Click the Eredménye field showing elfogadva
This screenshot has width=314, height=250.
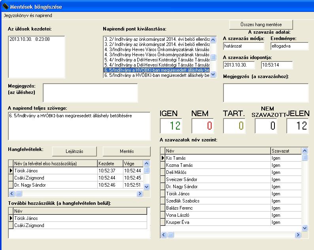tap(289, 46)
